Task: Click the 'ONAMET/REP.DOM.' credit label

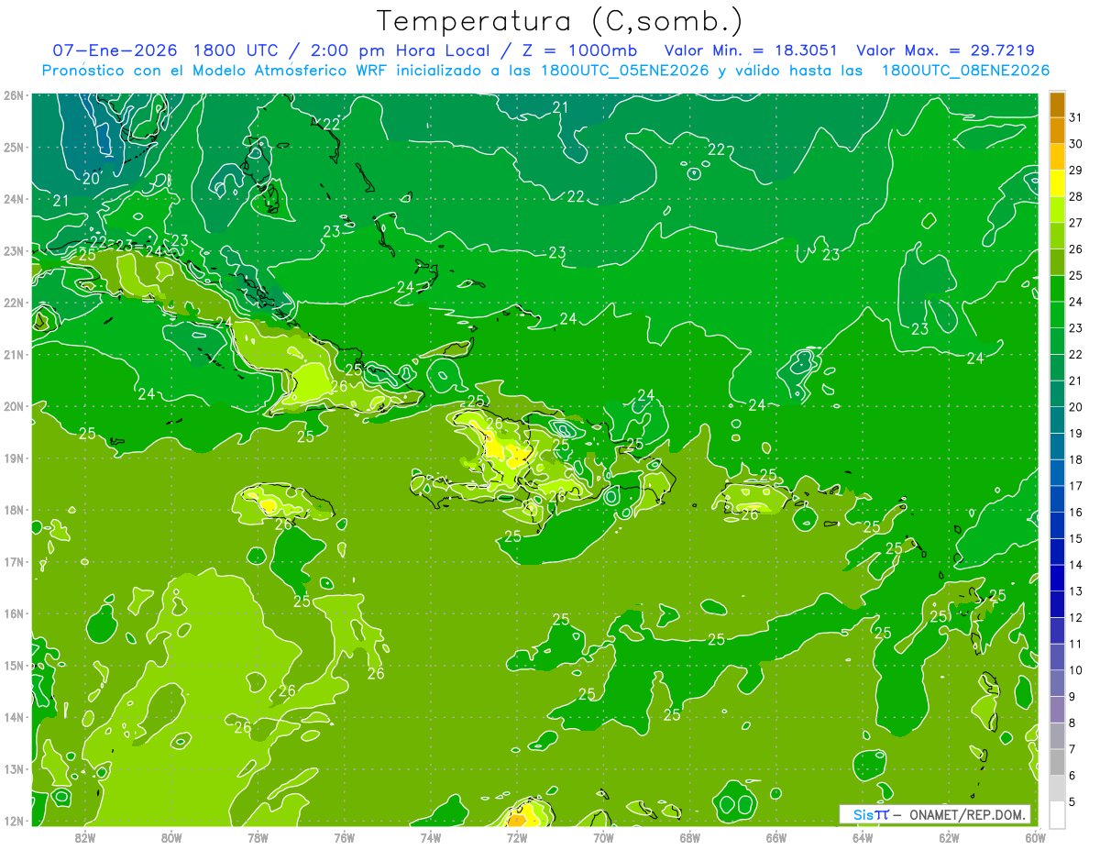Action: coord(966,814)
